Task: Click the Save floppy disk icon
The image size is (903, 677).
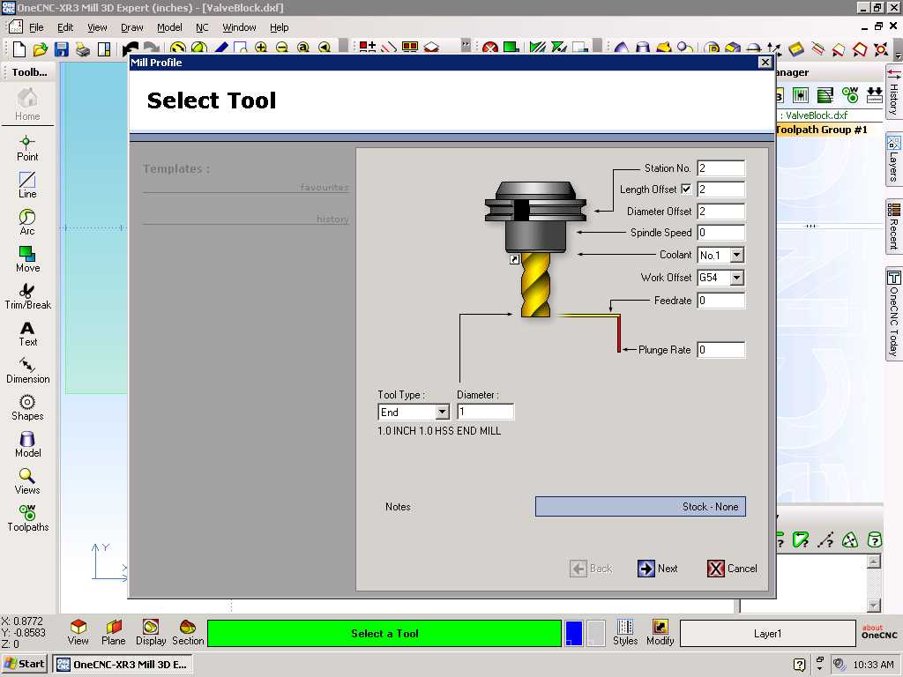Action: pos(61,49)
